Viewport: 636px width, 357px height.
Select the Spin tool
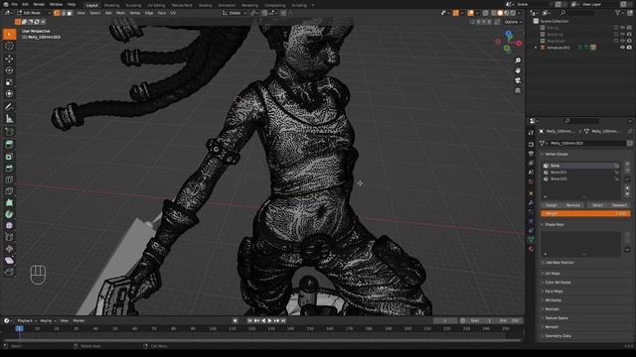[9, 214]
